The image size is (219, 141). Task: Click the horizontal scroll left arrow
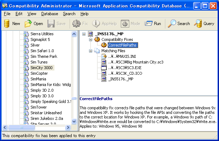tap(5, 127)
